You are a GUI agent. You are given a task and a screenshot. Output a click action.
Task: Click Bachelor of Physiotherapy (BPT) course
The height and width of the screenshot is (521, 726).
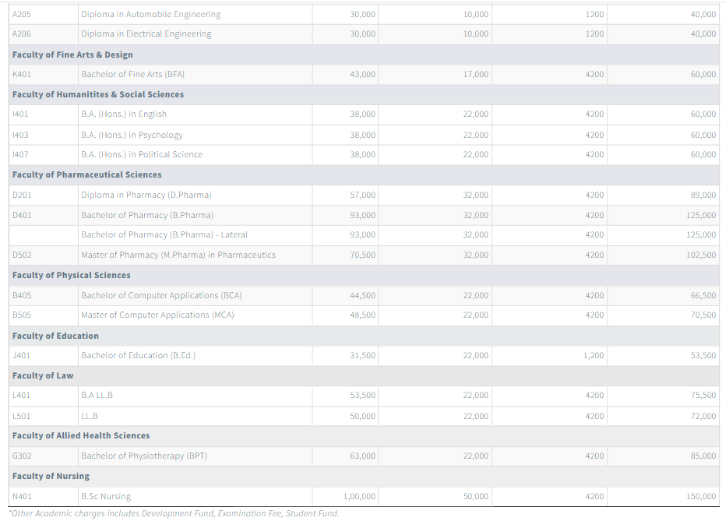coord(144,456)
